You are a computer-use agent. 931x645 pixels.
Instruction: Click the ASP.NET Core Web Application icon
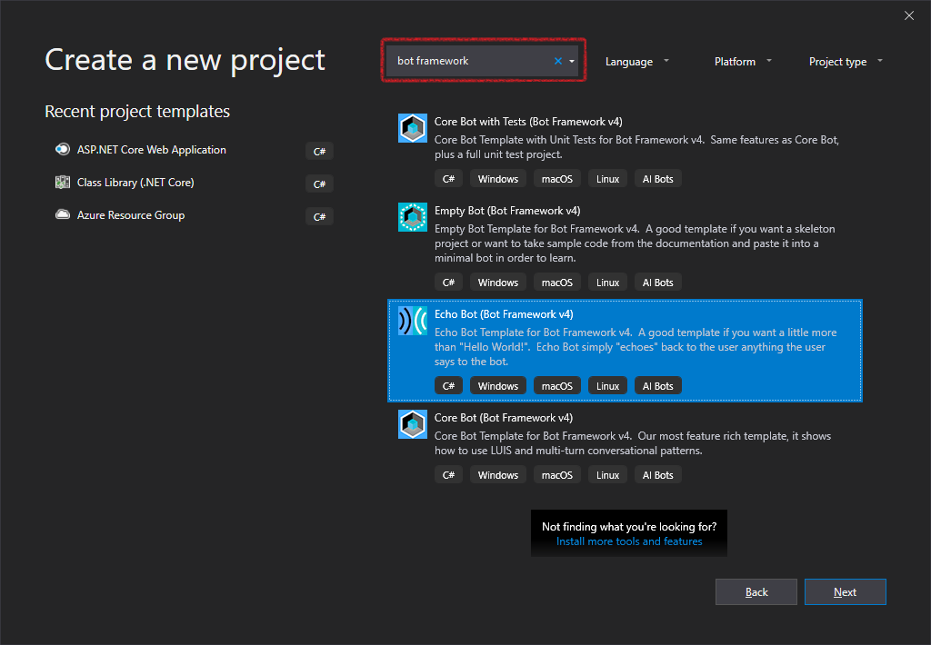point(63,150)
